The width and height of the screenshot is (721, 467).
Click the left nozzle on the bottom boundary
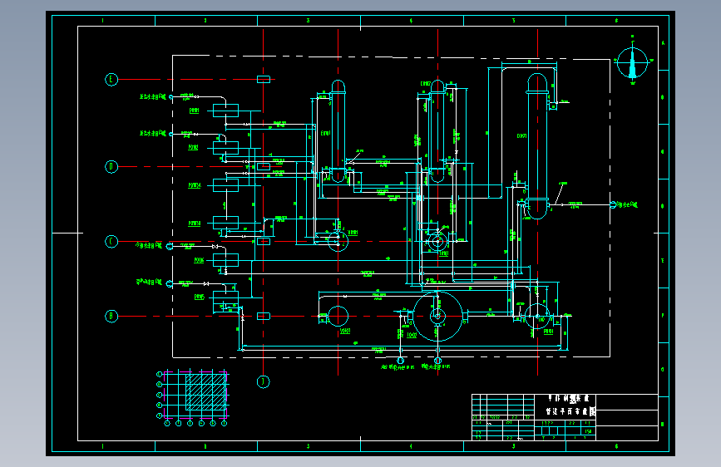(400, 361)
